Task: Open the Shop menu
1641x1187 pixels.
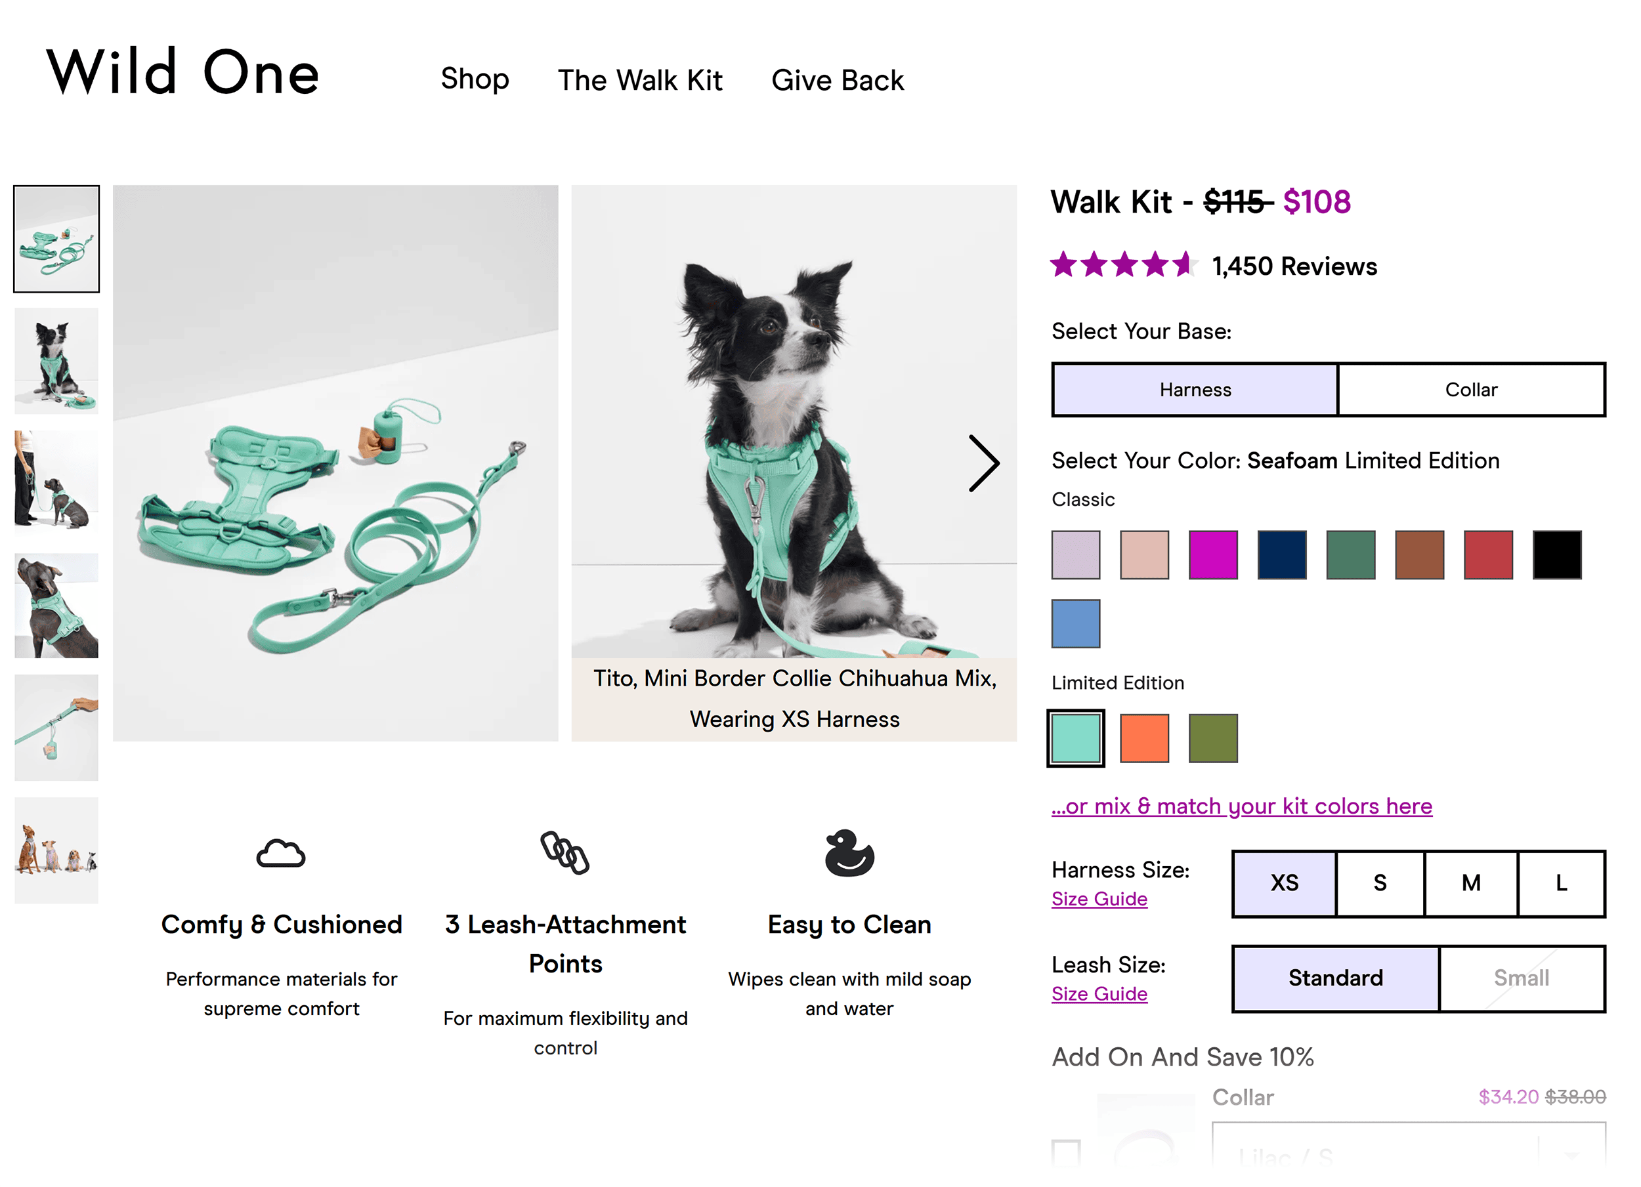Action: coord(475,79)
